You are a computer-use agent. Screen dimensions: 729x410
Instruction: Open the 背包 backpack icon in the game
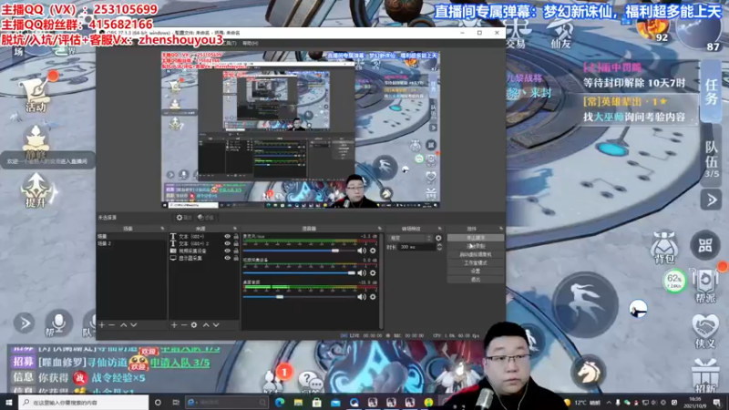[664, 247]
